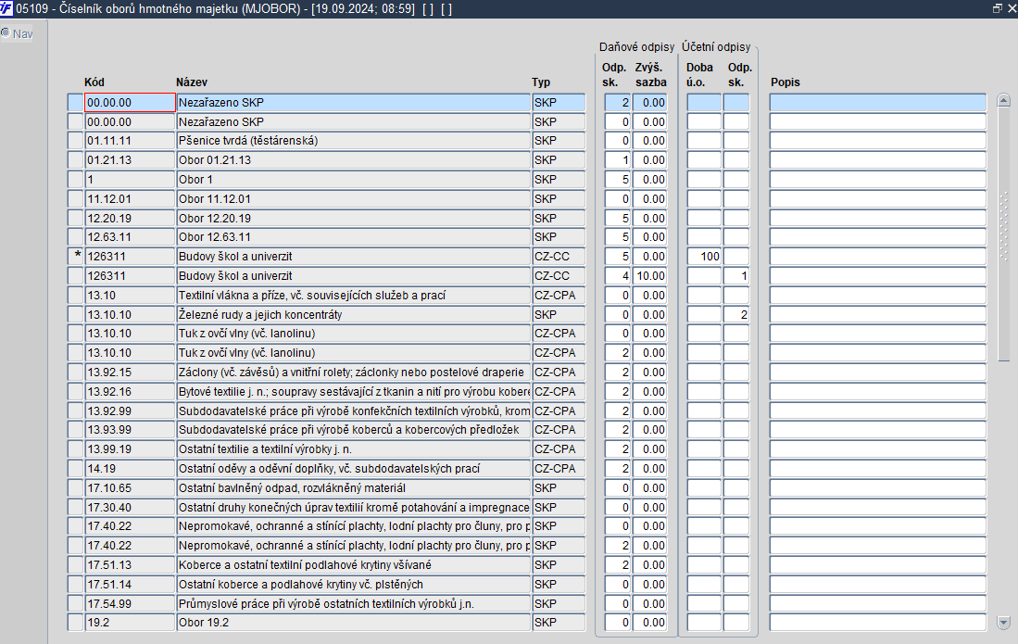The image size is (1018, 644).
Task: Click účetní Odp. sk. field containing 2
Action: [736, 315]
